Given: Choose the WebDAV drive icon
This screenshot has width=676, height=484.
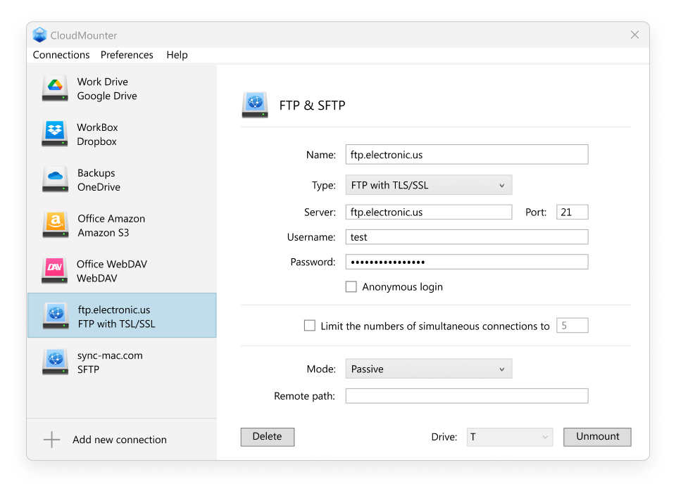Looking at the screenshot, I should pyautogui.click(x=55, y=272).
